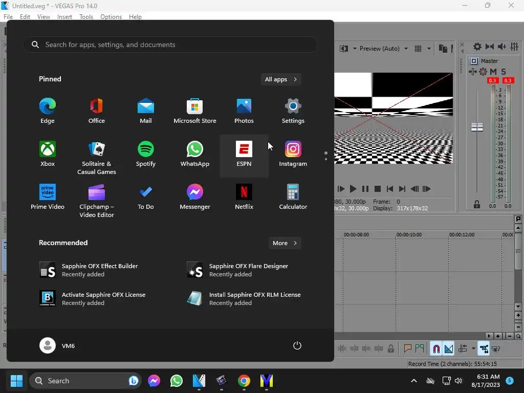Toggle Lock Envelopes to Events in VEGAS

(484, 349)
